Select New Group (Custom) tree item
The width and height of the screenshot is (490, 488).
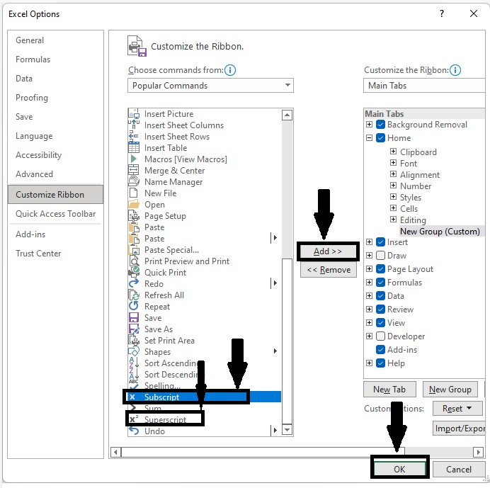pyautogui.click(x=440, y=232)
